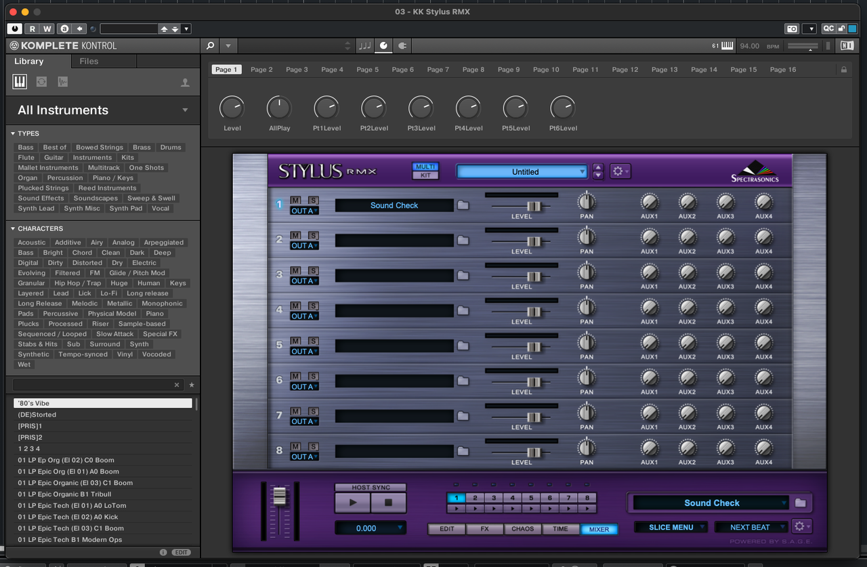Select the Arpeggiated character tag

coord(163,242)
